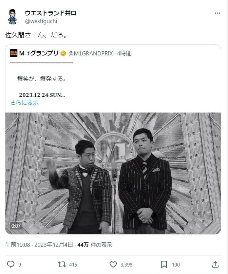
Task: Click the 3,398 likes count
Action: point(127,265)
